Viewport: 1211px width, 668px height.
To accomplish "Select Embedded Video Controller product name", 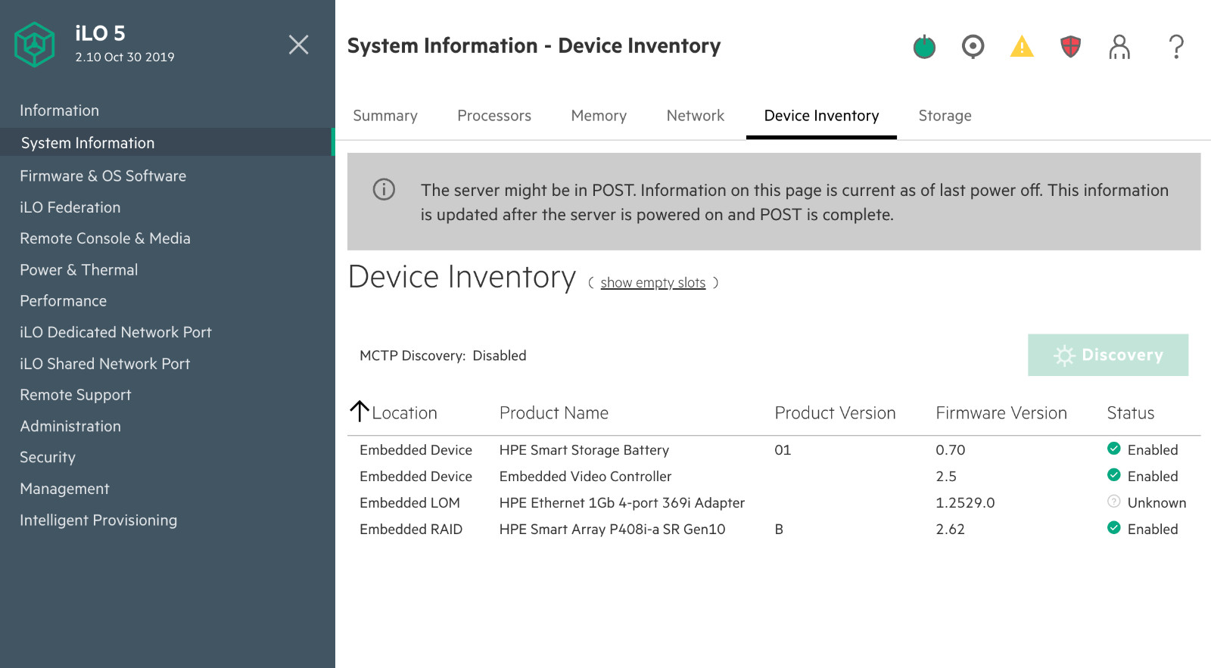I will tap(585, 477).
